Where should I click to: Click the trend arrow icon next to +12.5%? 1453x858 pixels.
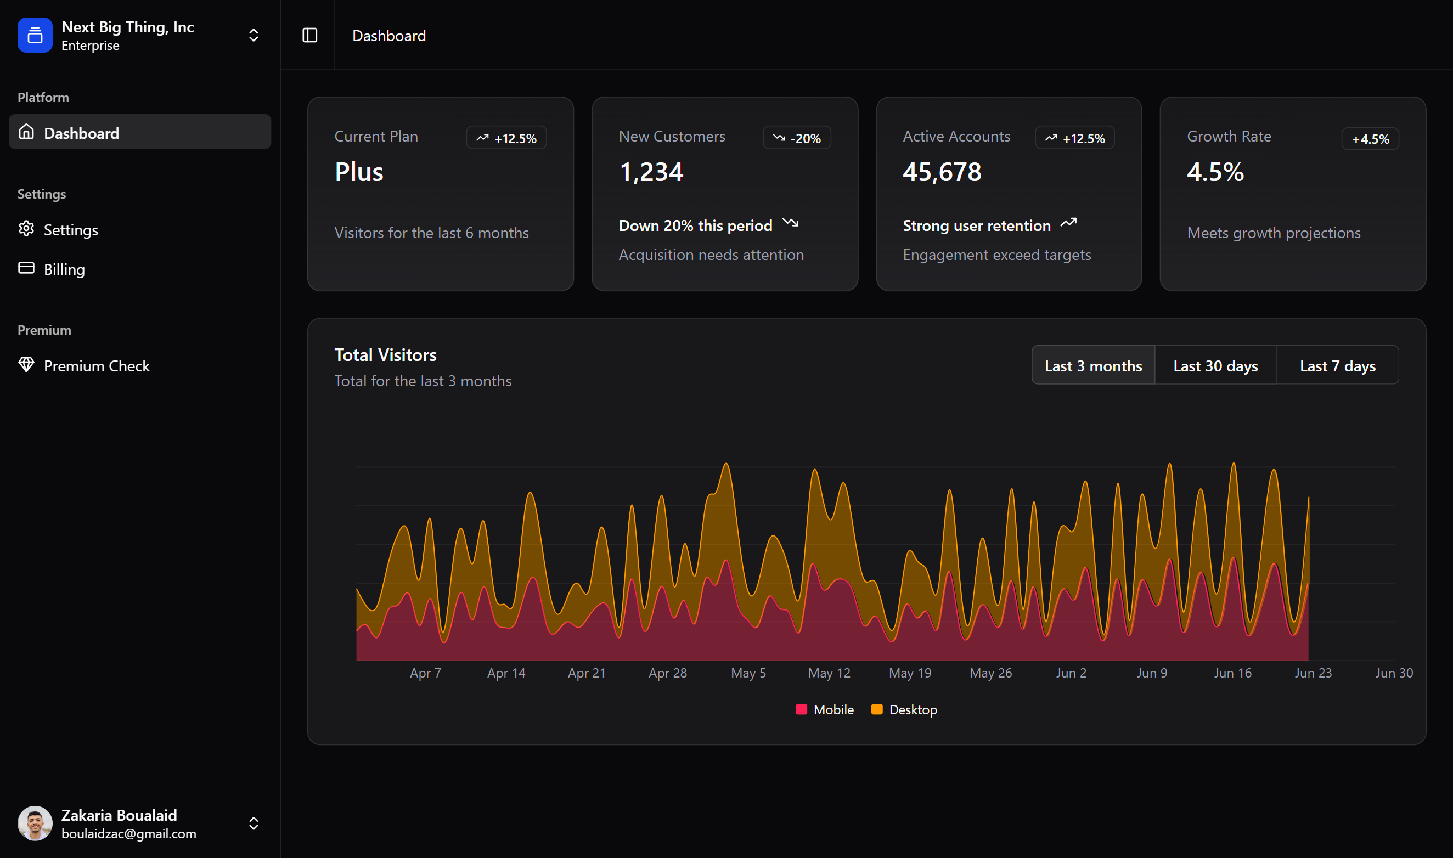click(483, 138)
